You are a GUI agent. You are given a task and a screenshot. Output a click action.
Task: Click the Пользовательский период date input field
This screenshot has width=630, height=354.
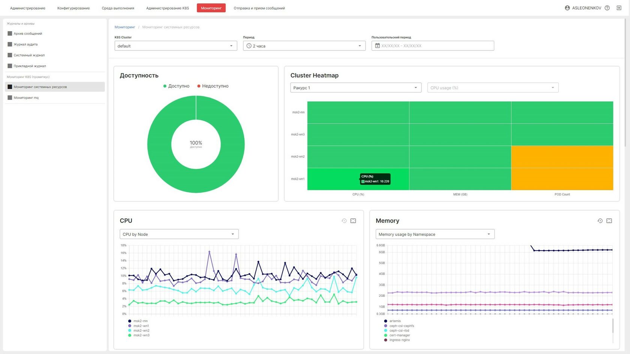tap(433, 46)
